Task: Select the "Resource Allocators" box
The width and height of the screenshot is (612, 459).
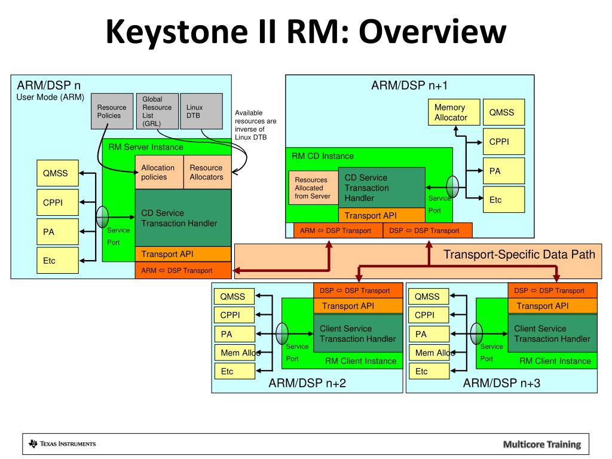Action: pos(207,172)
